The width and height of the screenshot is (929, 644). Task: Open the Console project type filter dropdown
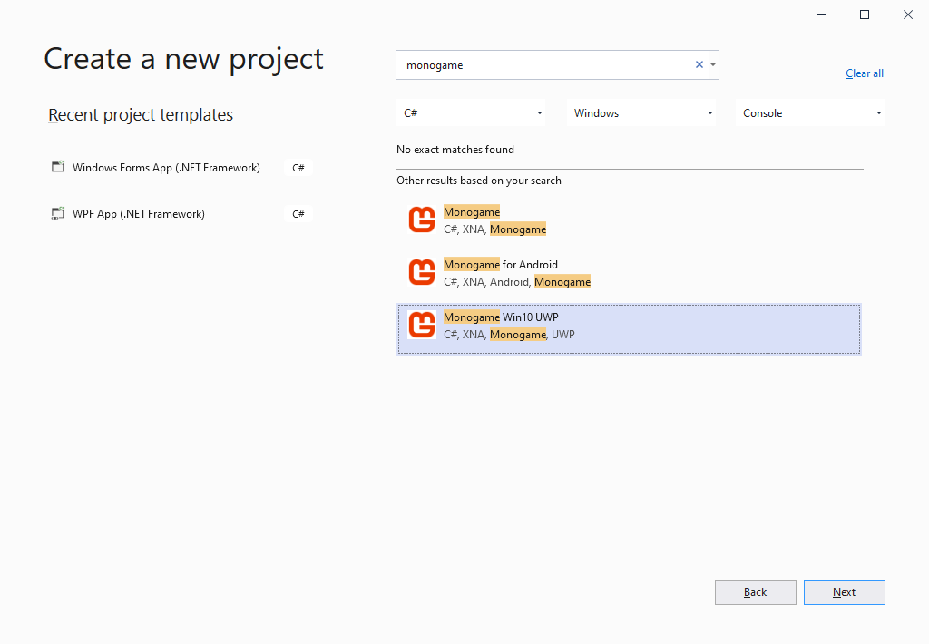click(x=810, y=112)
